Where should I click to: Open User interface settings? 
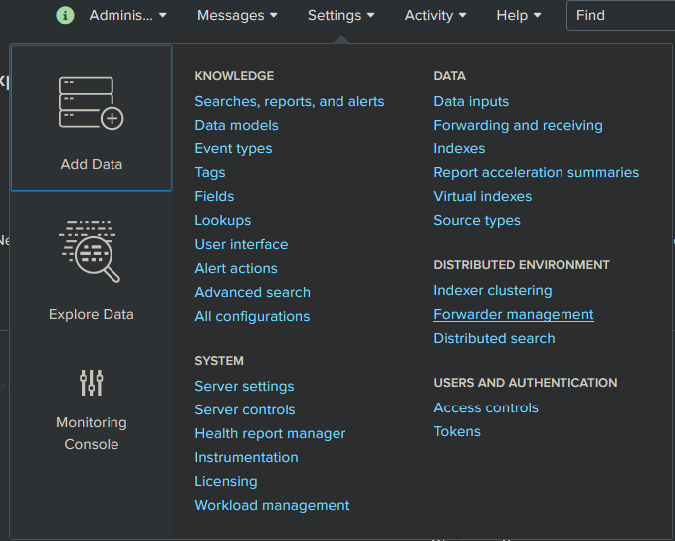point(241,244)
